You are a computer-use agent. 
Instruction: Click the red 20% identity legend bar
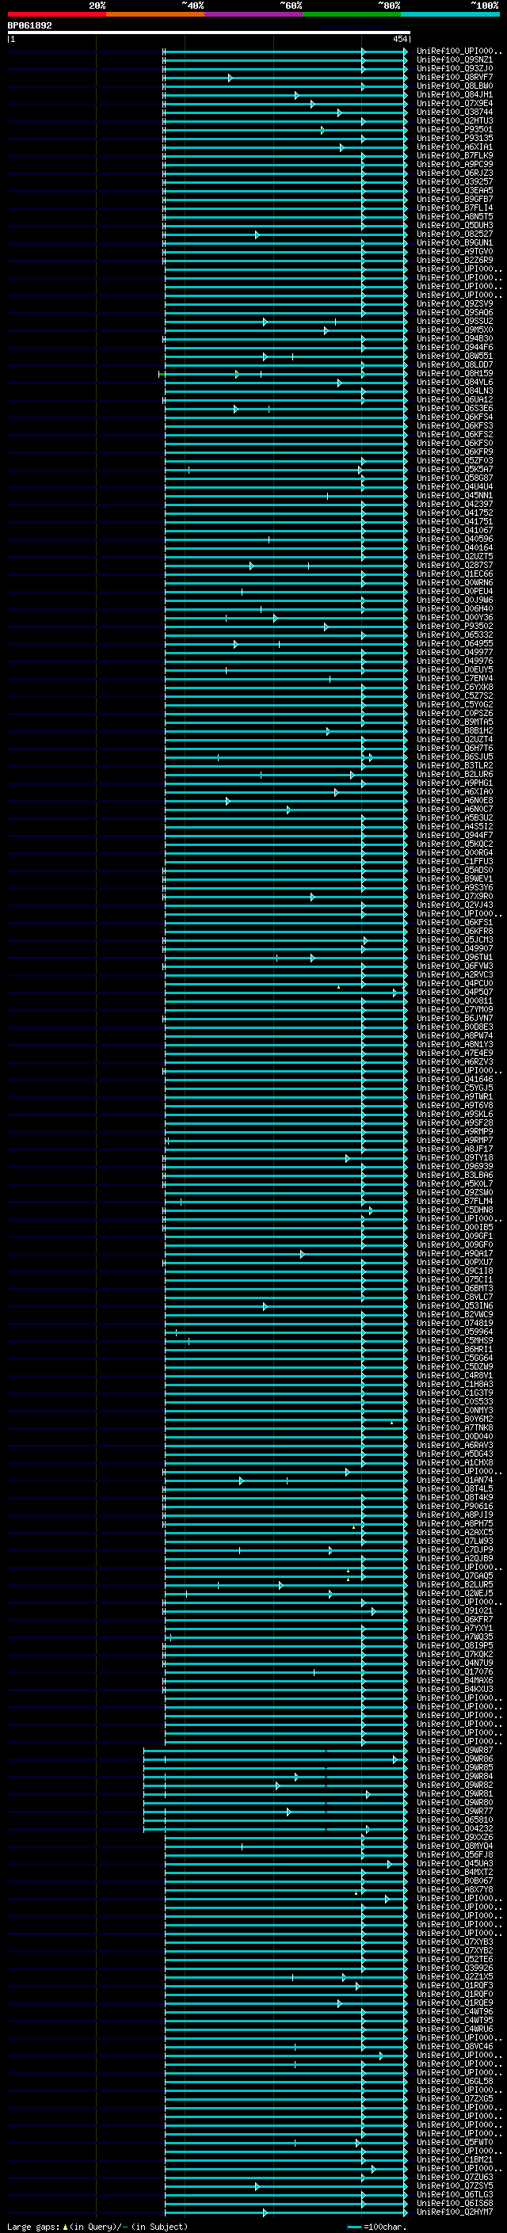(x=56, y=14)
